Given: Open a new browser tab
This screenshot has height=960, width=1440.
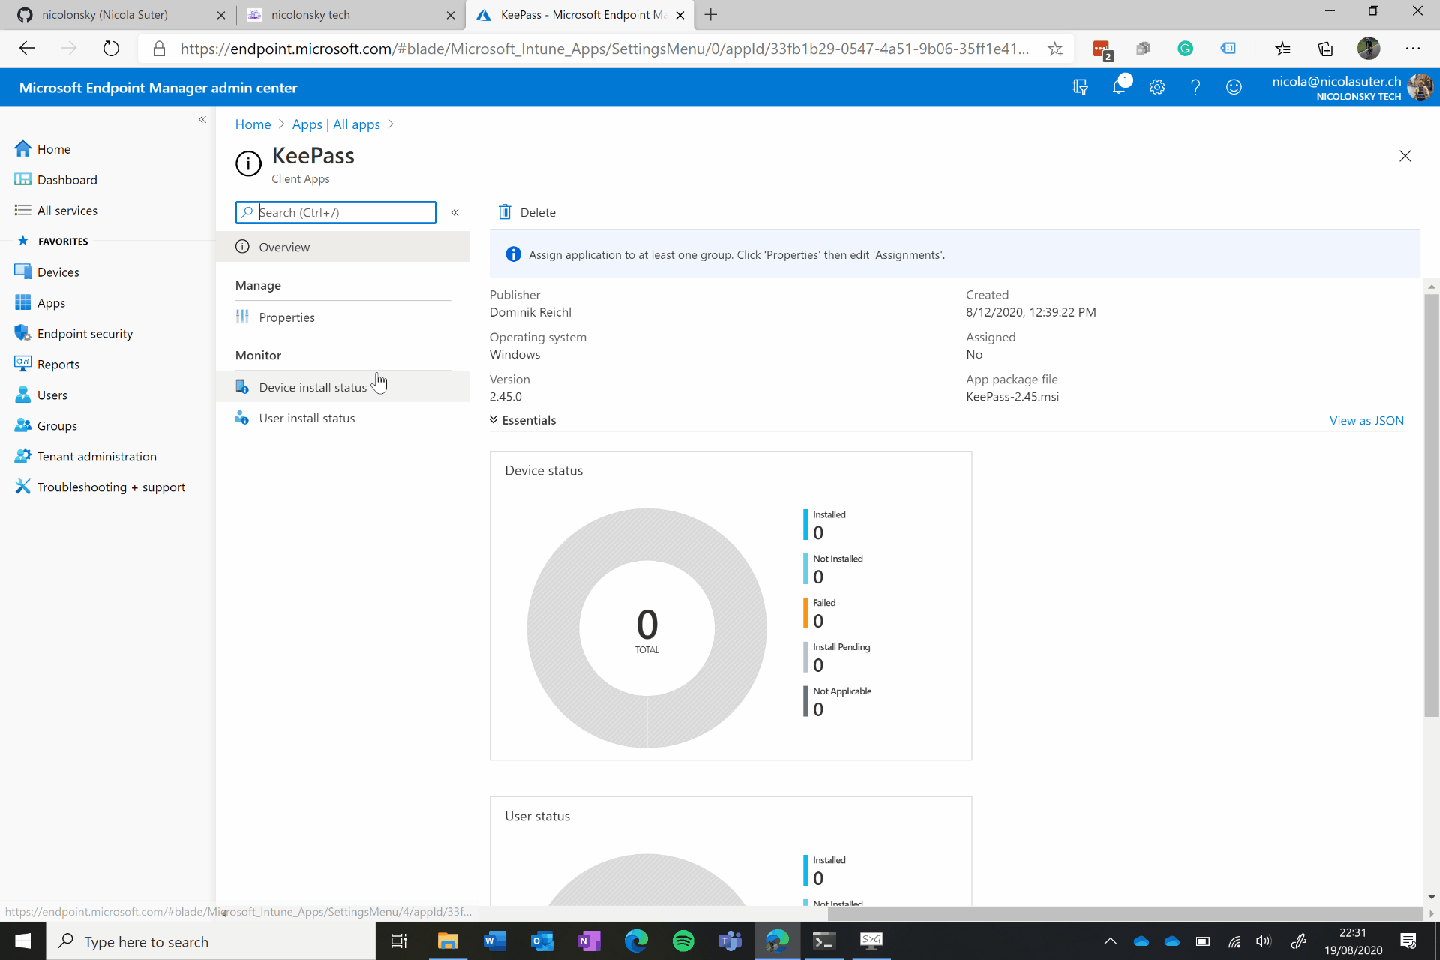Looking at the screenshot, I should pyautogui.click(x=711, y=15).
